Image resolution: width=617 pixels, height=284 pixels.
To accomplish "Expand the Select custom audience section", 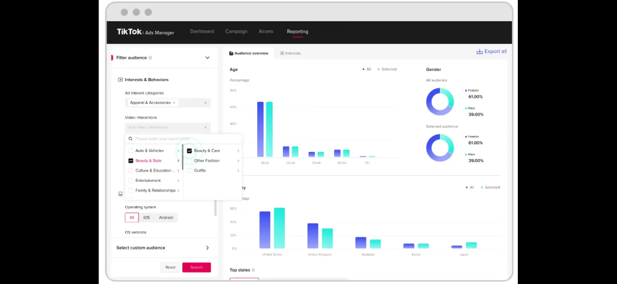I will click(207, 248).
